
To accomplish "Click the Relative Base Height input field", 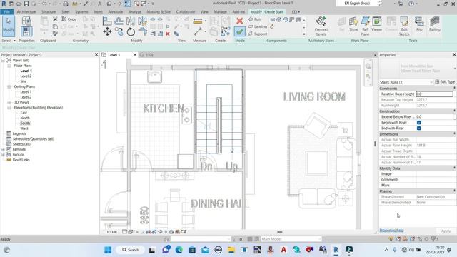I will (434, 94).
